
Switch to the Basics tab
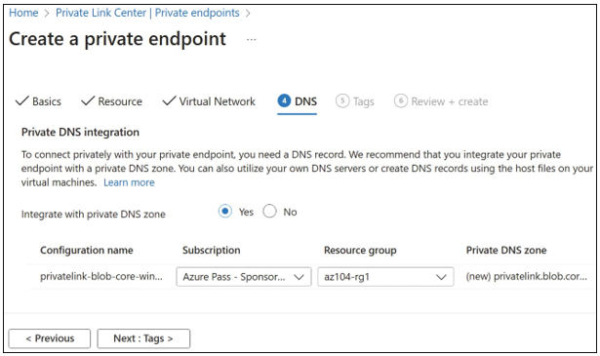pyautogui.click(x=38, y=101)
